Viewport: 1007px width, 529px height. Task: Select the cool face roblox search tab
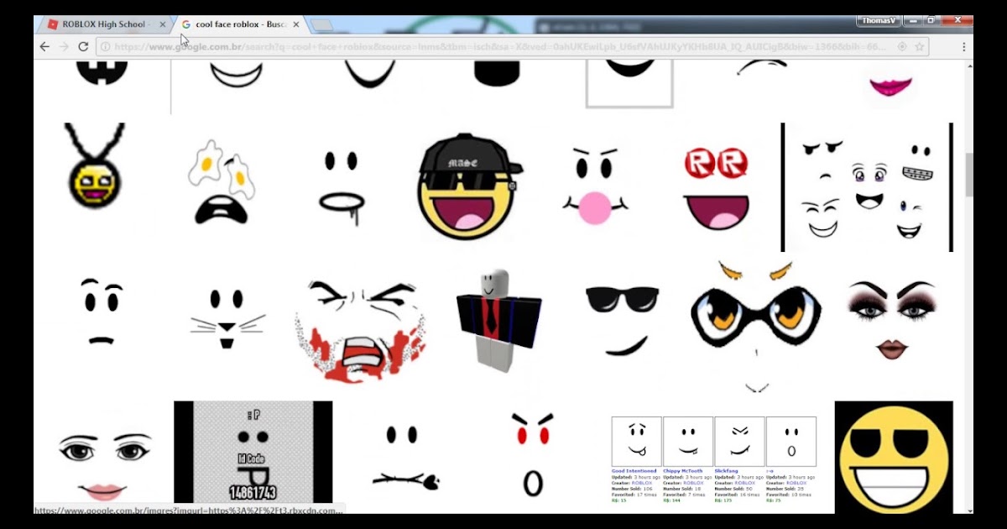point(241,24)
